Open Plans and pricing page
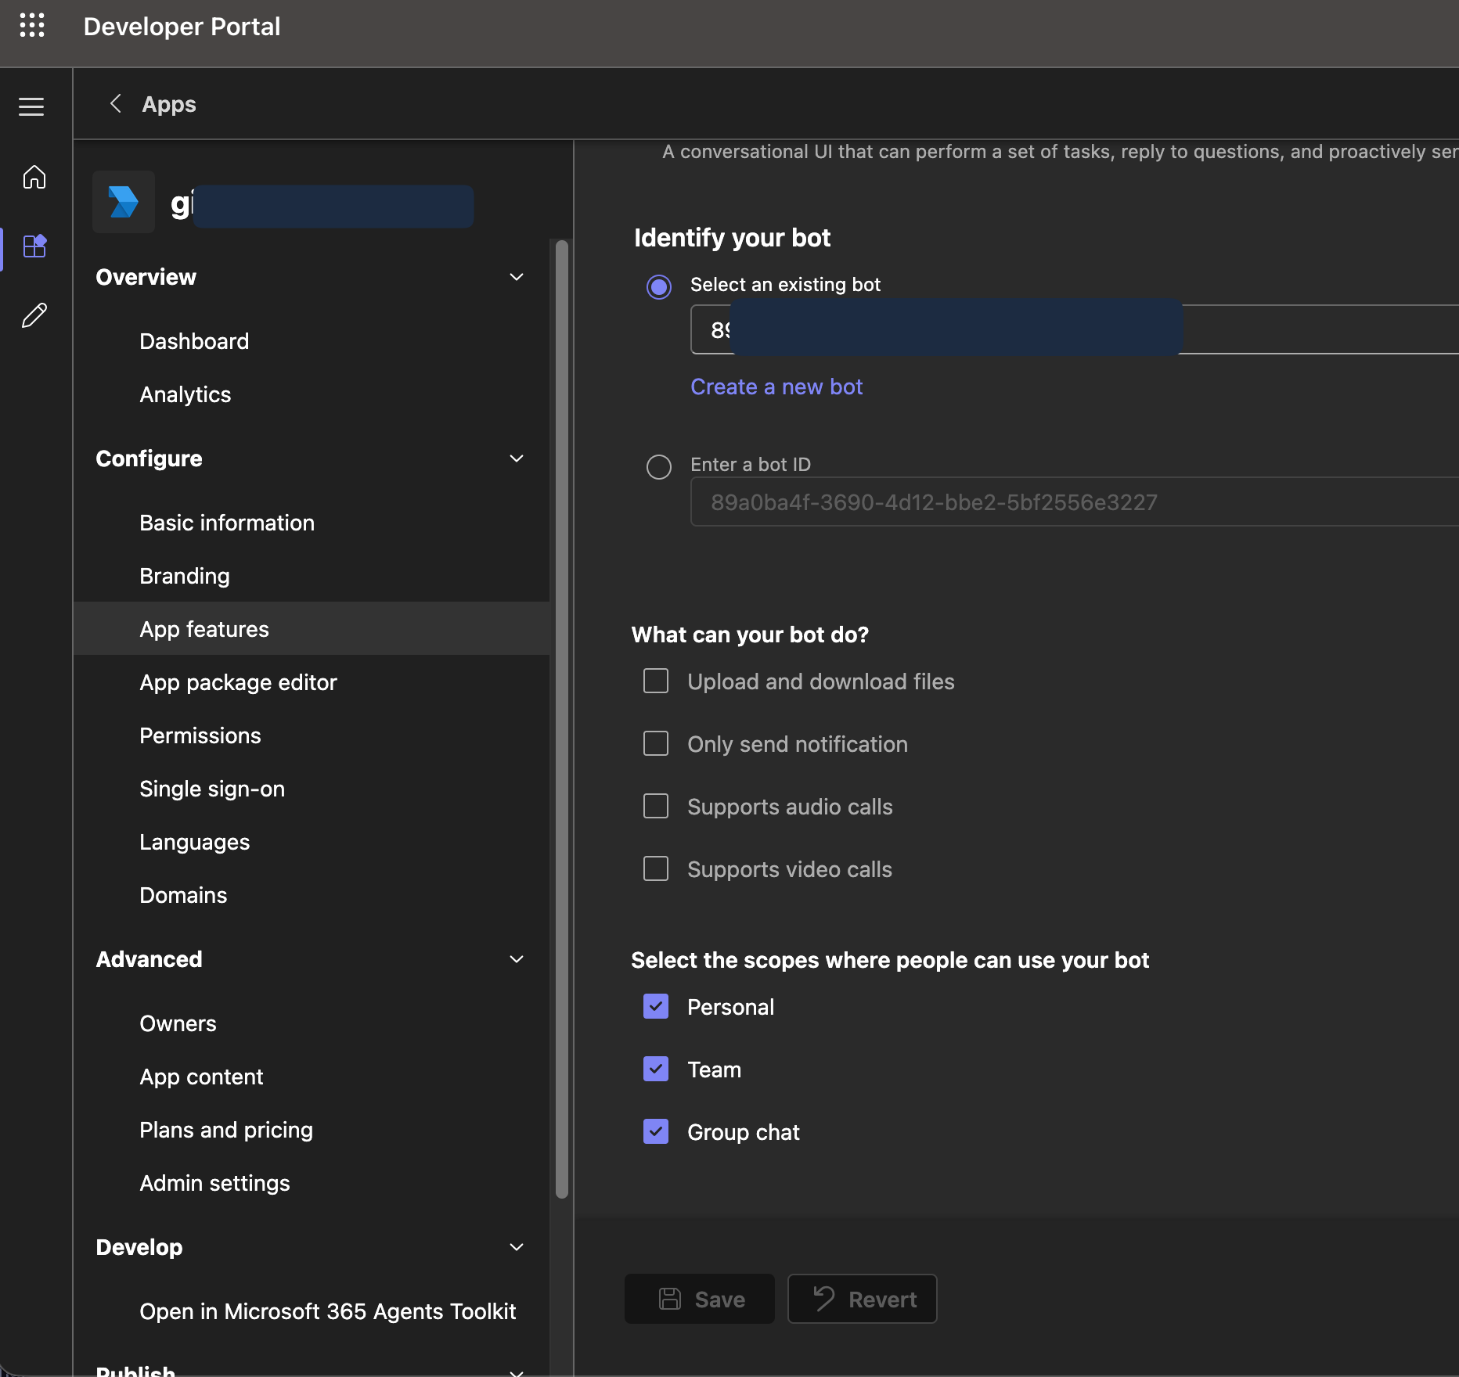Image resolution: width=1459 pixels, height=1377 pixels. point(226,1130)
